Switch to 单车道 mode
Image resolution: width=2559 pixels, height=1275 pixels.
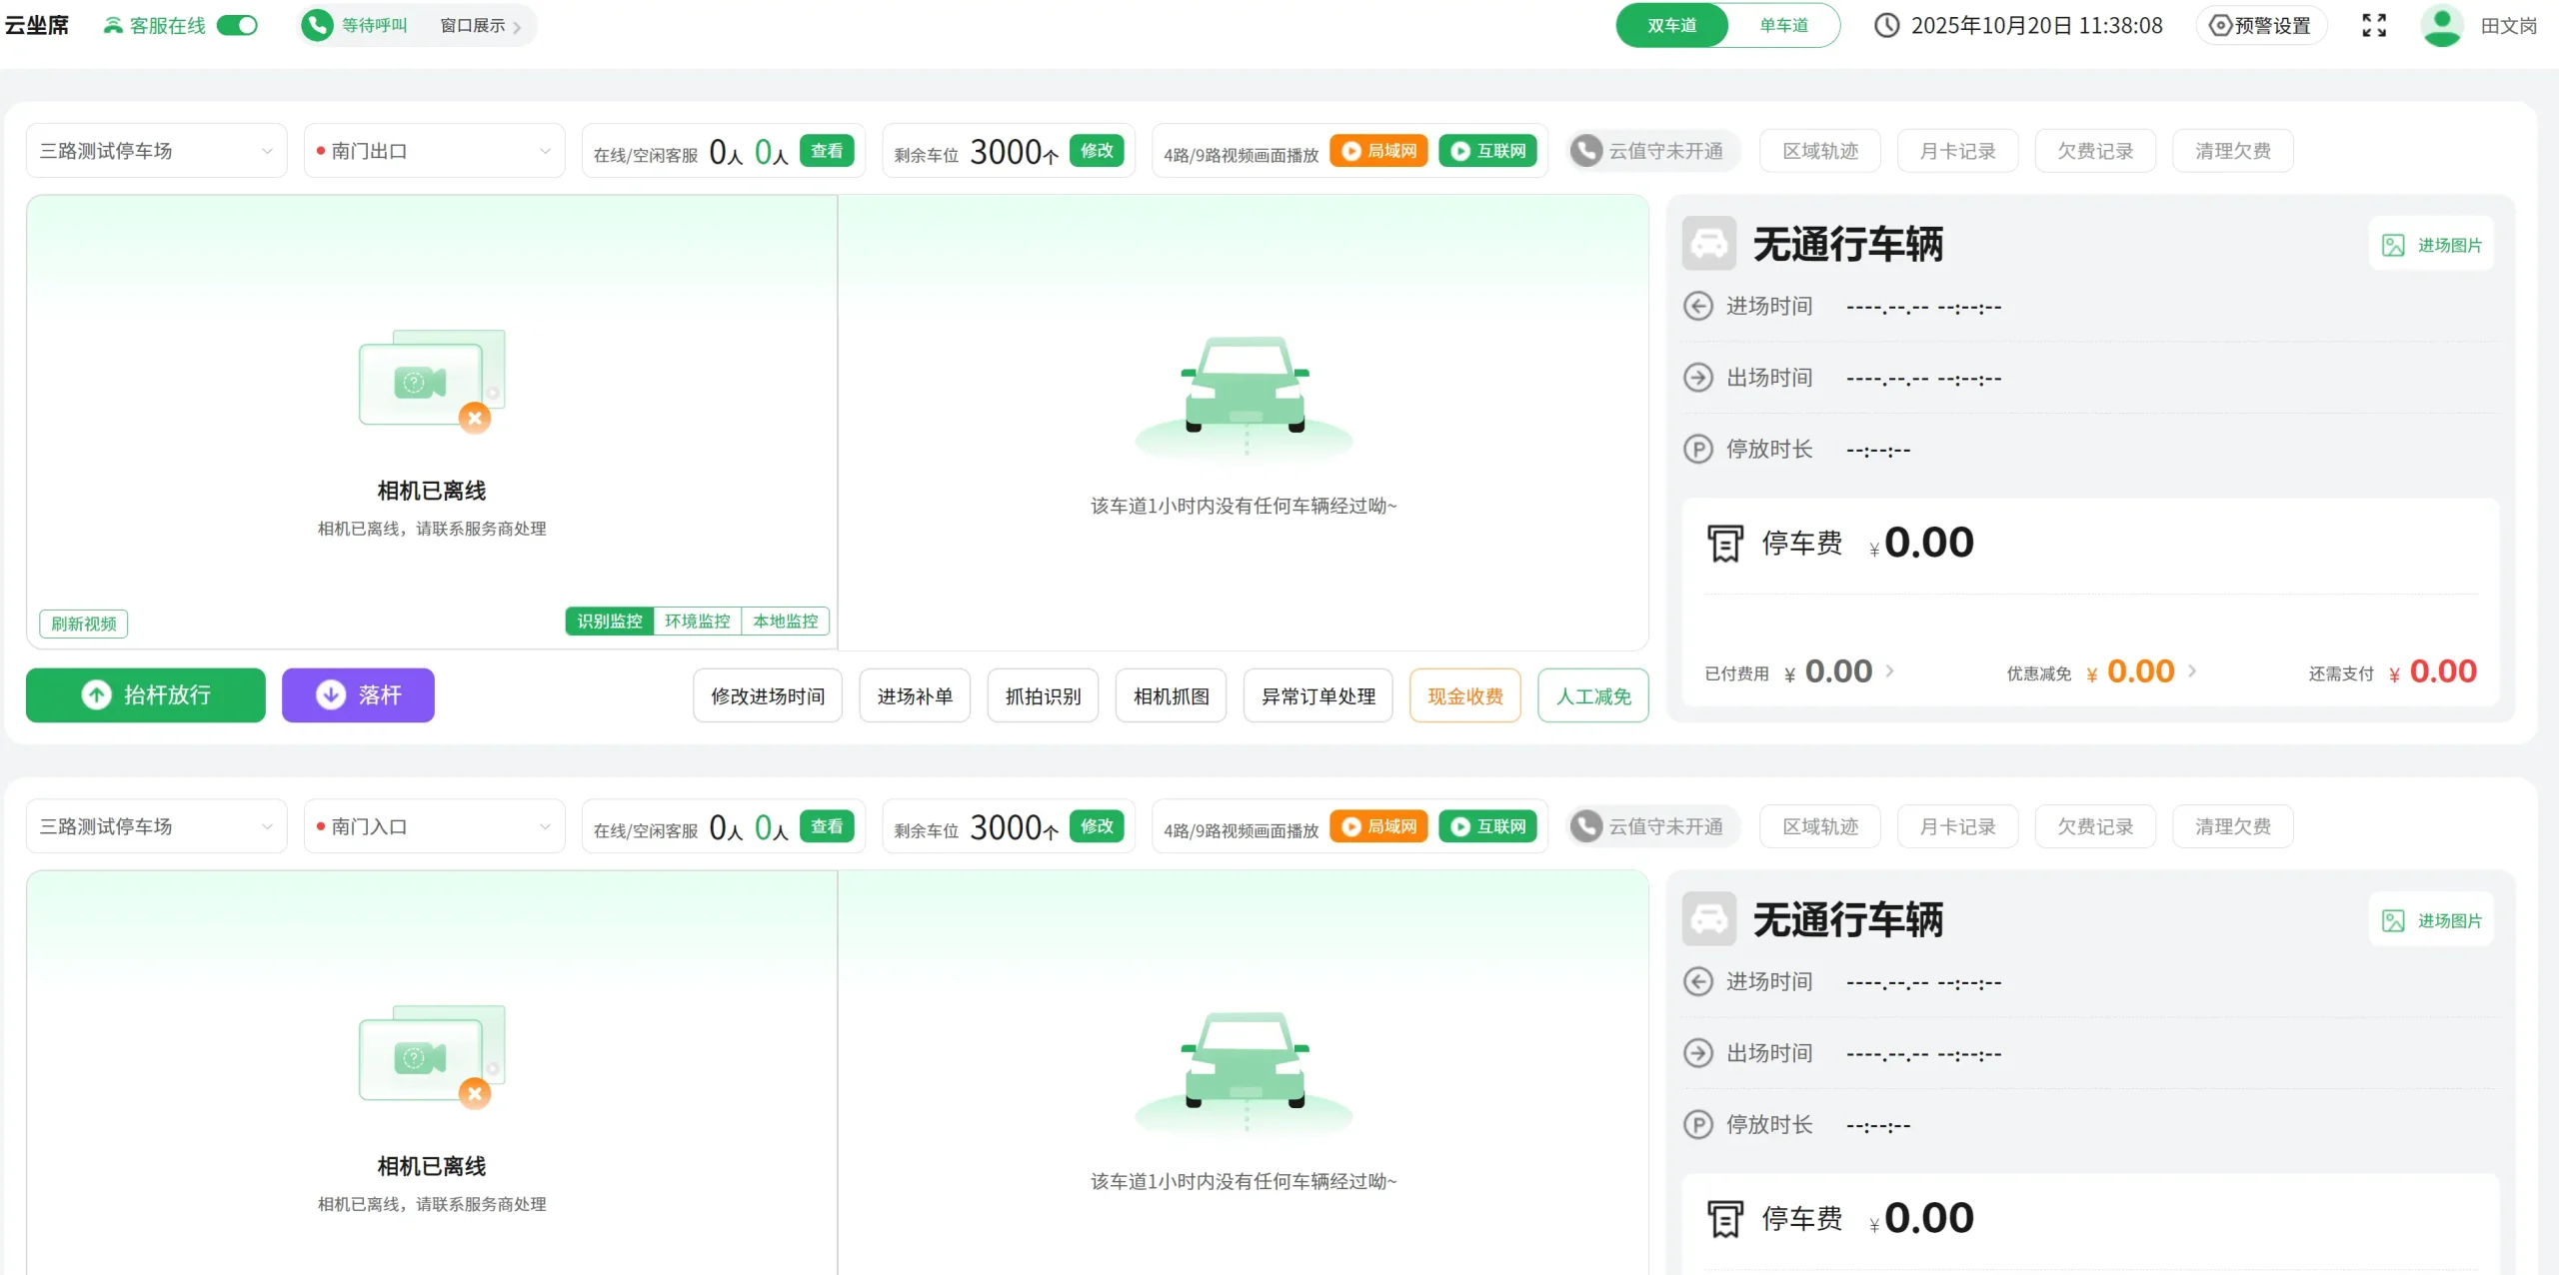(x=1783, y=25)
